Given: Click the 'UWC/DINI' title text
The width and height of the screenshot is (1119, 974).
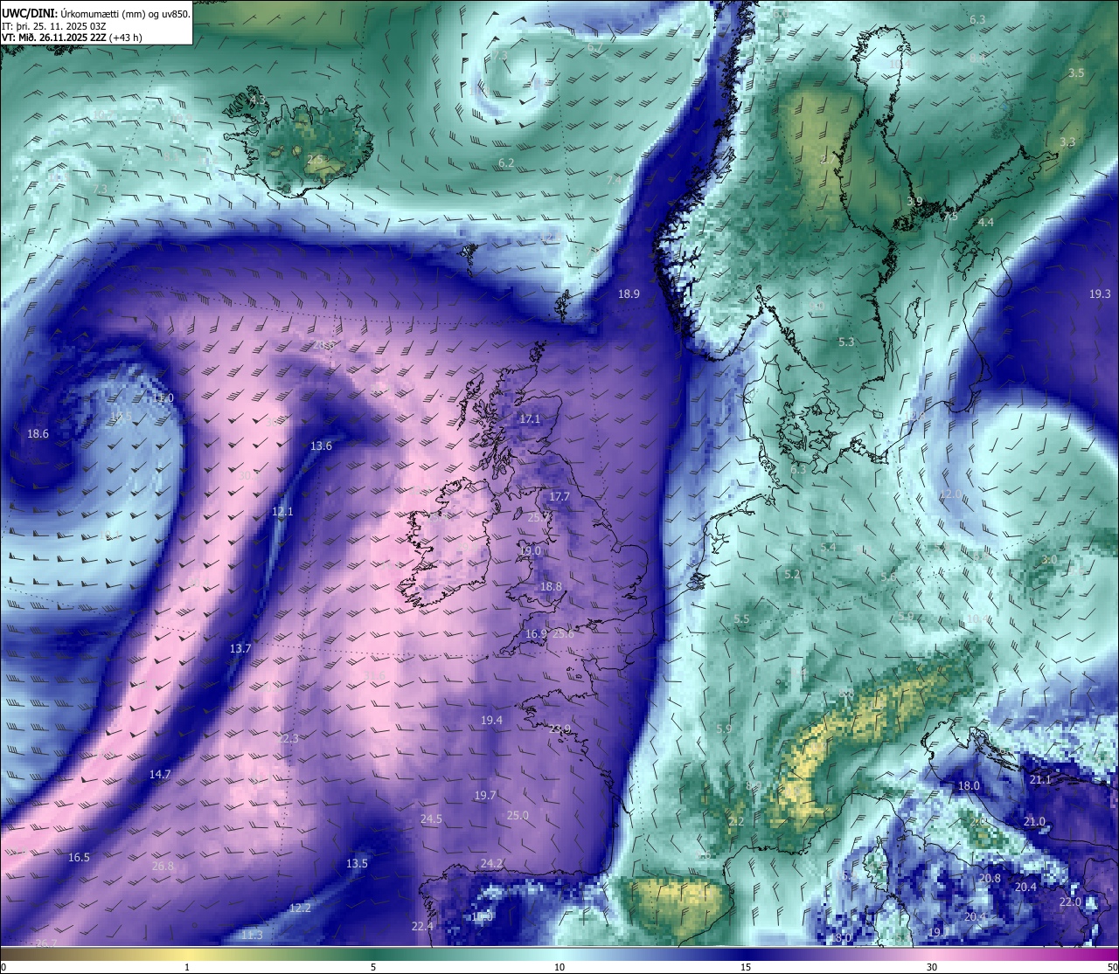Looking at the screenshot, I should click(x=29, y=14).
